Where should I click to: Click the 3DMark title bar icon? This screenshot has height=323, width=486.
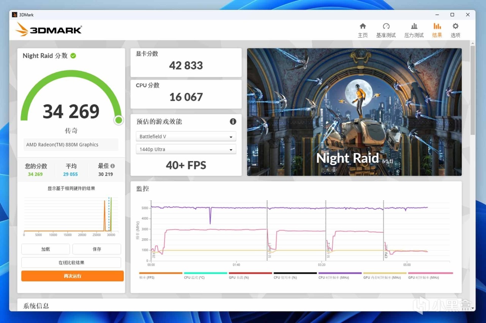click(14, 15)
